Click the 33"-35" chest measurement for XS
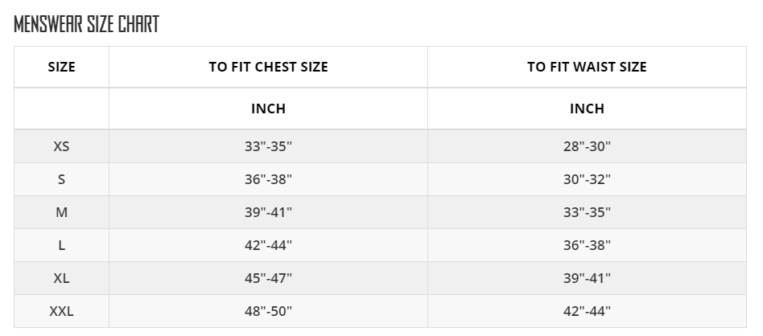The height and width of the screenshot is (336, 763). [x=268, y=146]
